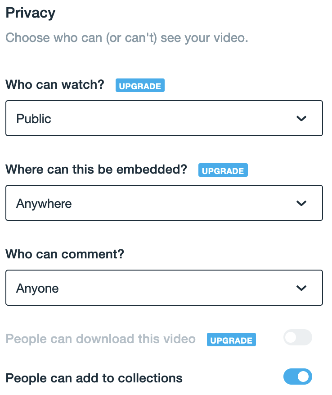Click the chevron arrow in the Anyone dropdown
Screen dimensions: 332x395
pos(301,288)
